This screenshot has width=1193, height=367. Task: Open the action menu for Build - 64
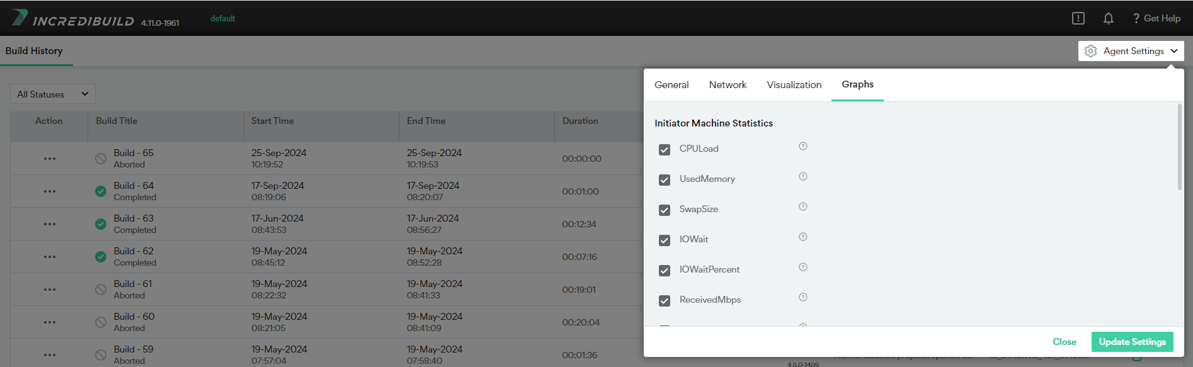coord(50,191)
